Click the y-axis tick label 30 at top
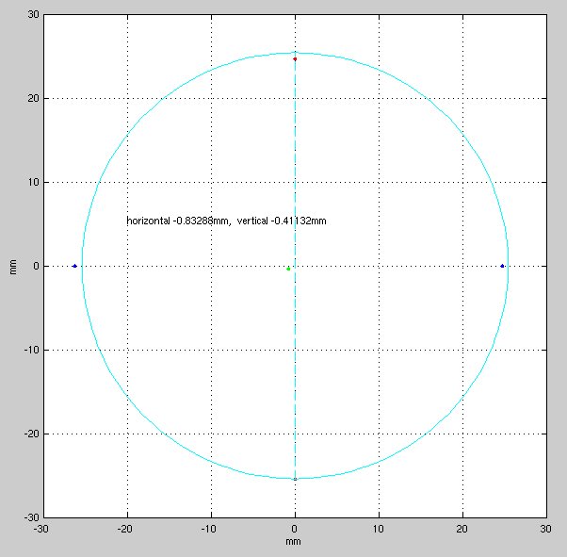567x557 pixels. point(33,14)
